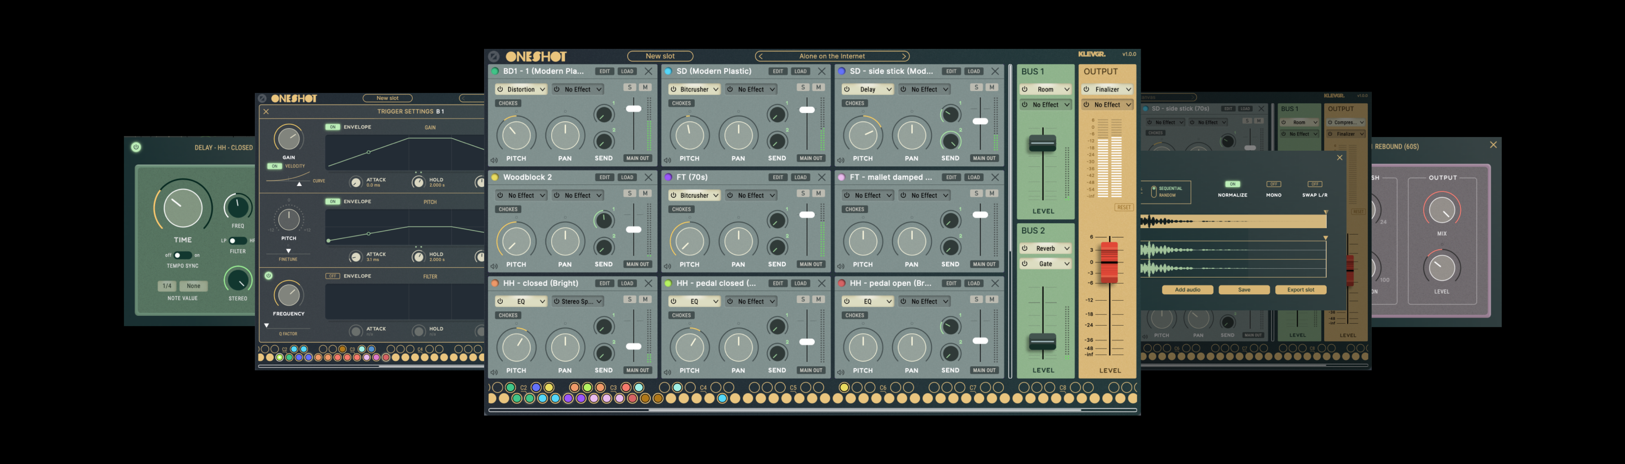Go to the next preset with the right arrow
The height and width of the screenshot is (464, 1625).
coord(904,56)
